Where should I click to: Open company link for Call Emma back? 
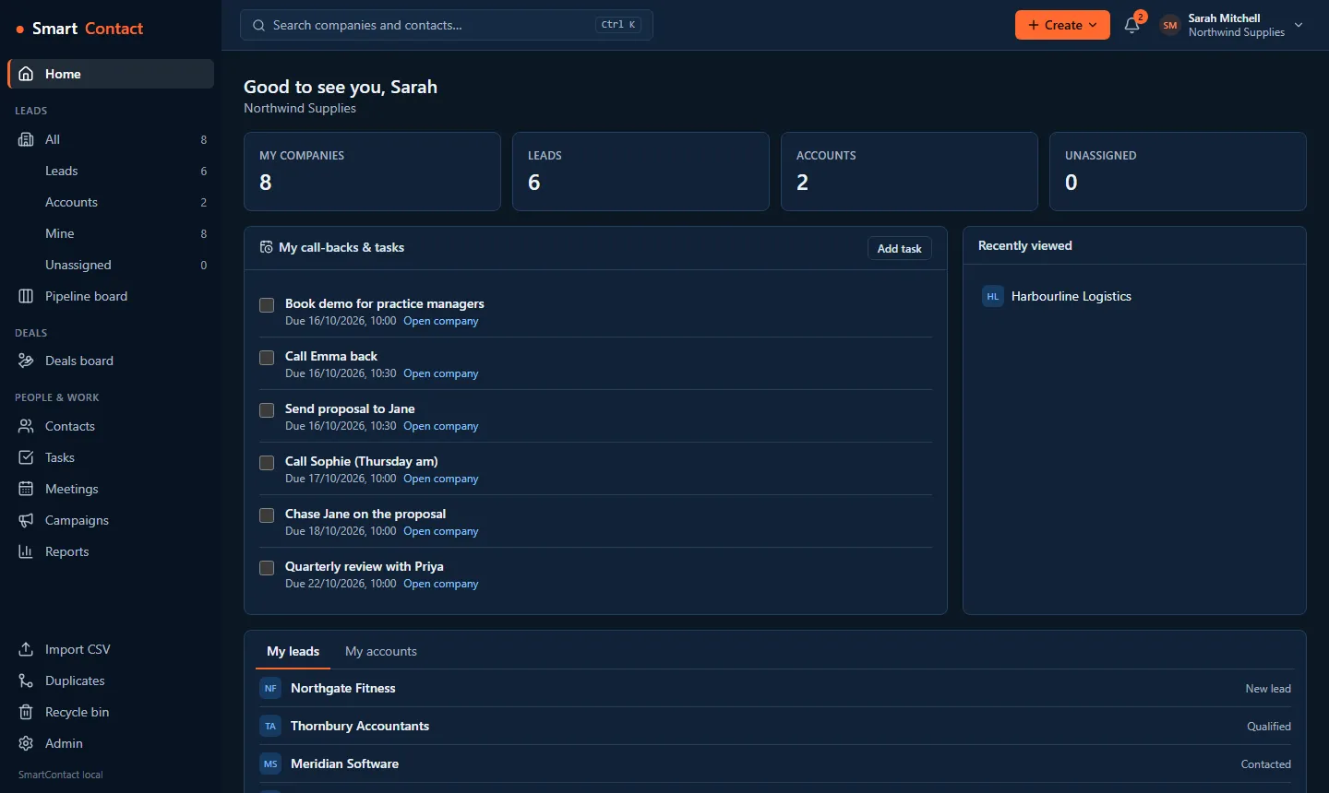pos(441,373)
